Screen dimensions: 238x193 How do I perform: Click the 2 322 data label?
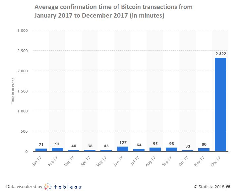(x=221, y=54)
